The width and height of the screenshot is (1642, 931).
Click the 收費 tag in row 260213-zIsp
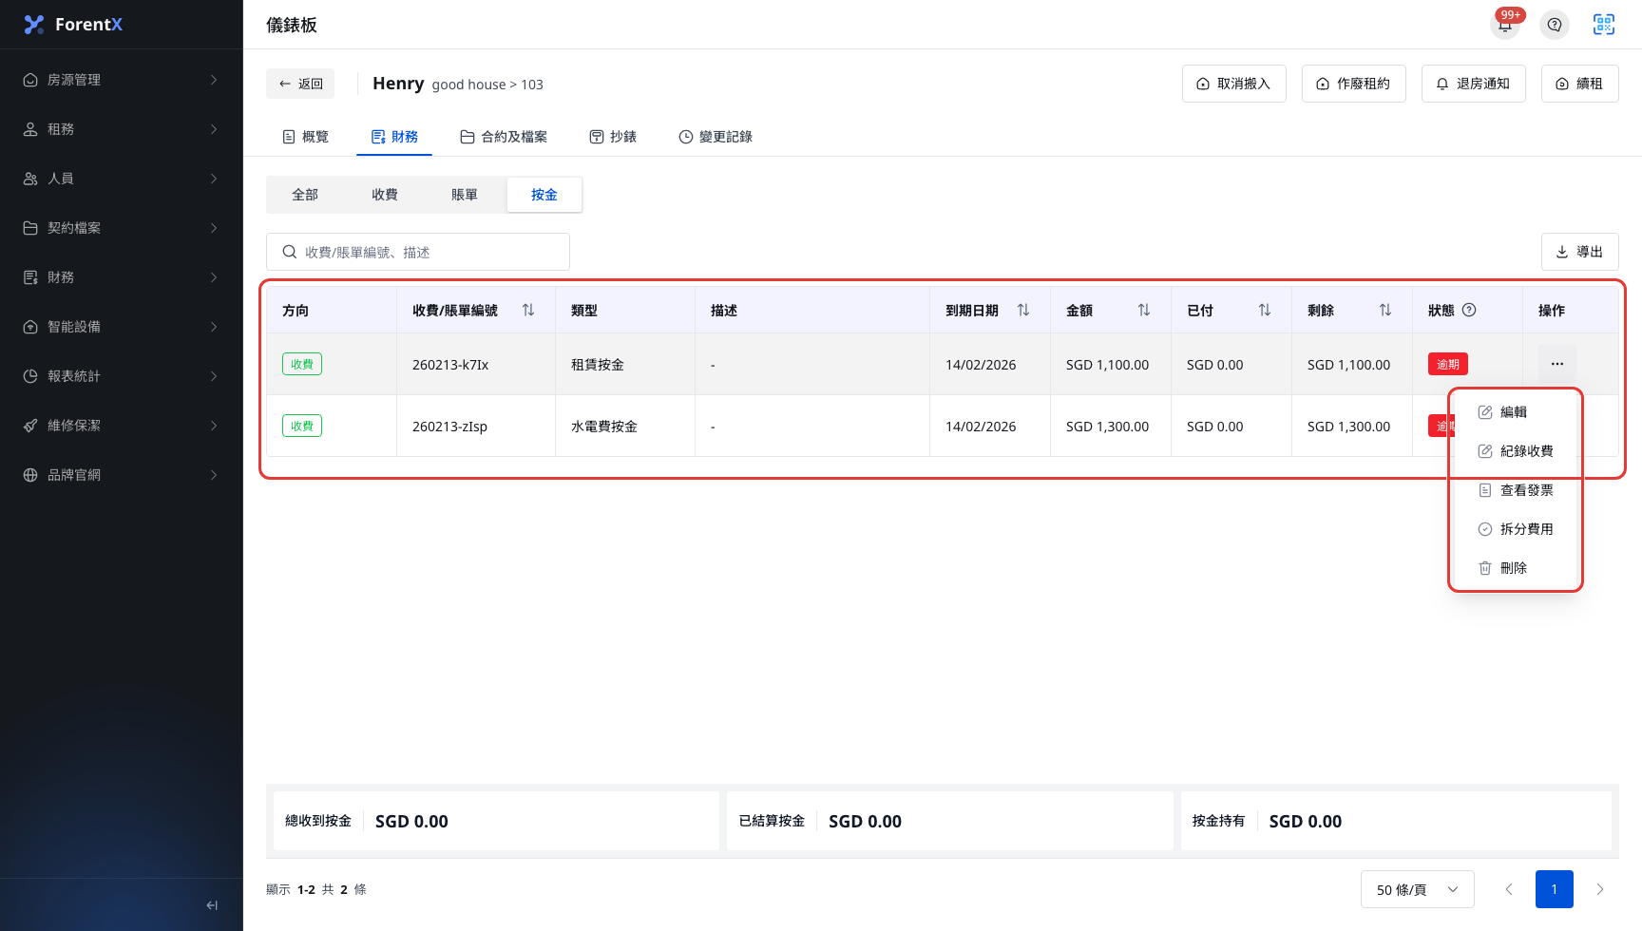302,426
